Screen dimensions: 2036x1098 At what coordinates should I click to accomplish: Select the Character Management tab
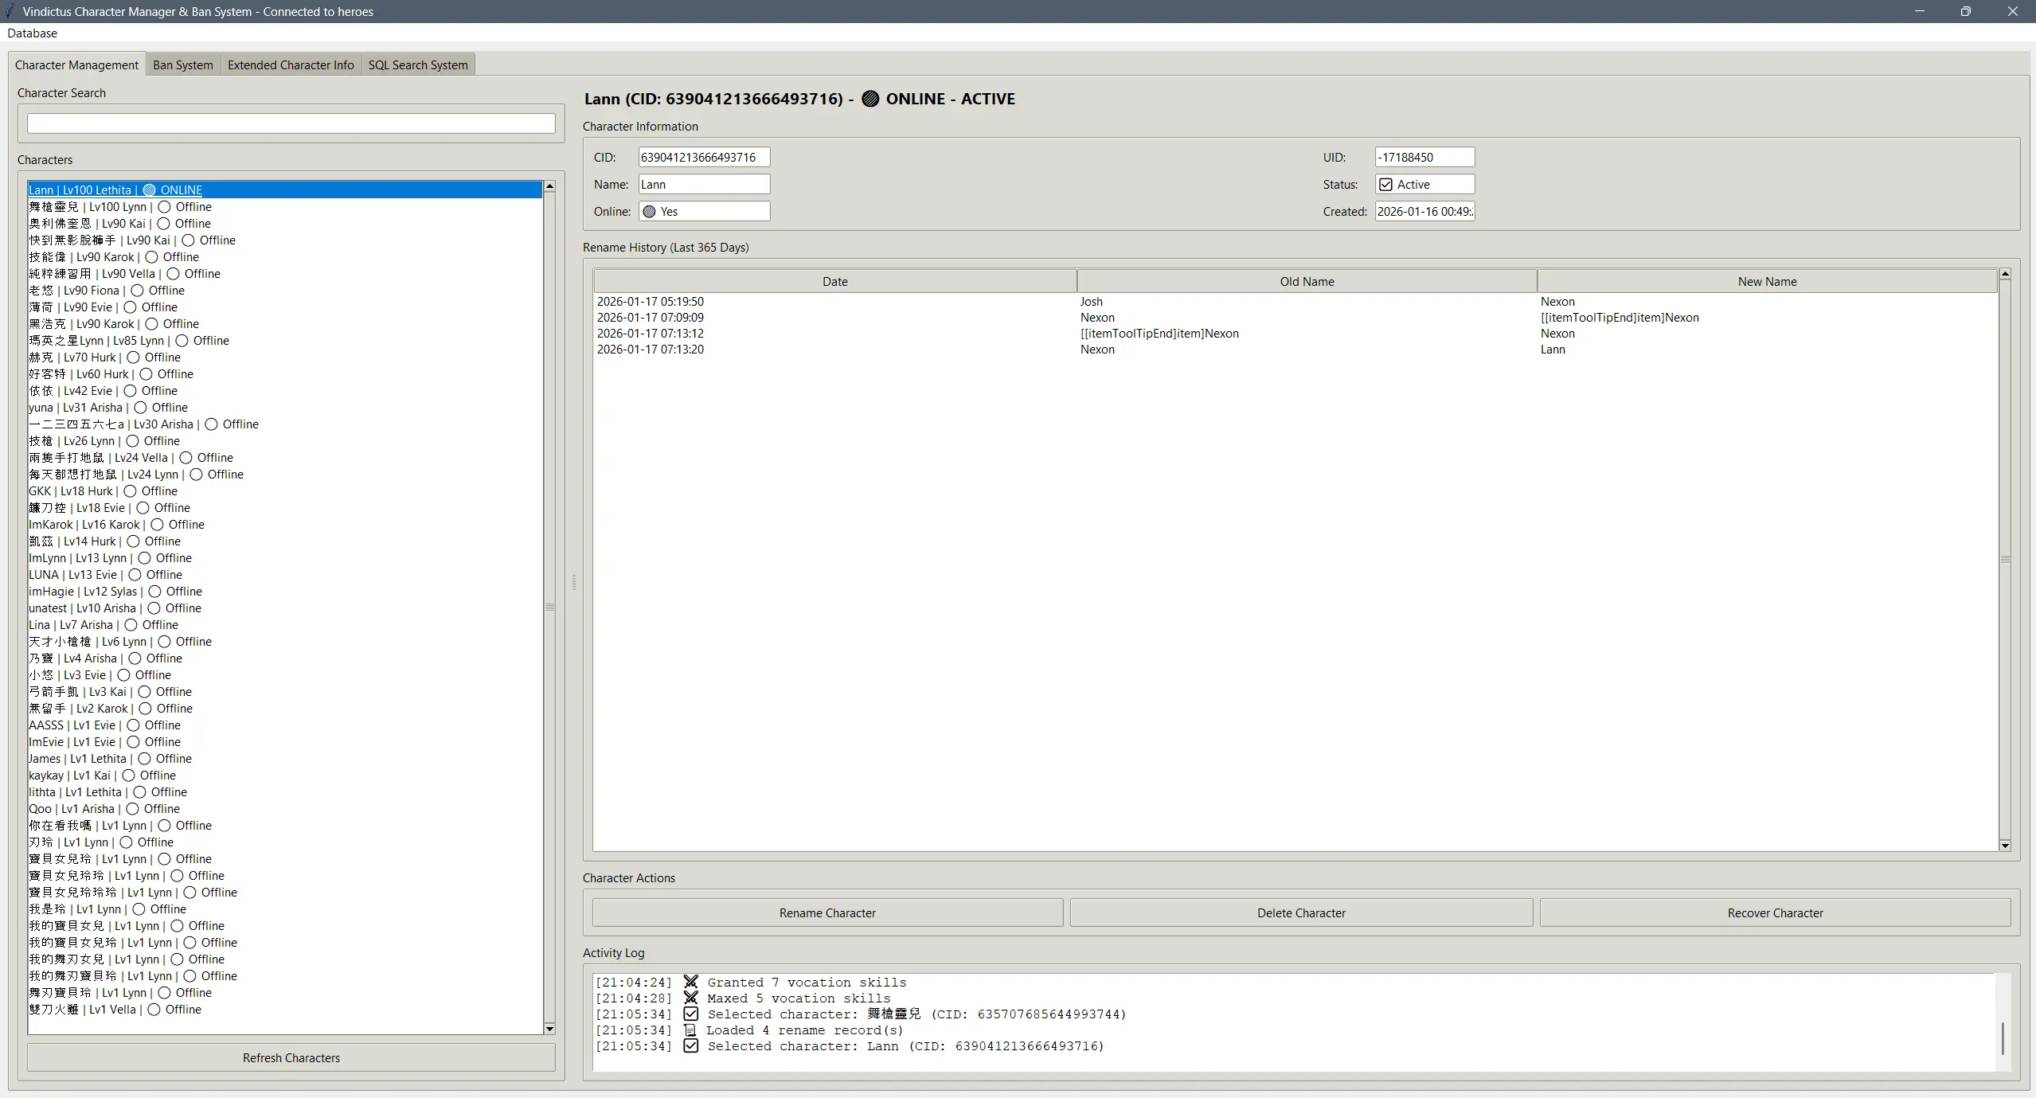[76, 65]
